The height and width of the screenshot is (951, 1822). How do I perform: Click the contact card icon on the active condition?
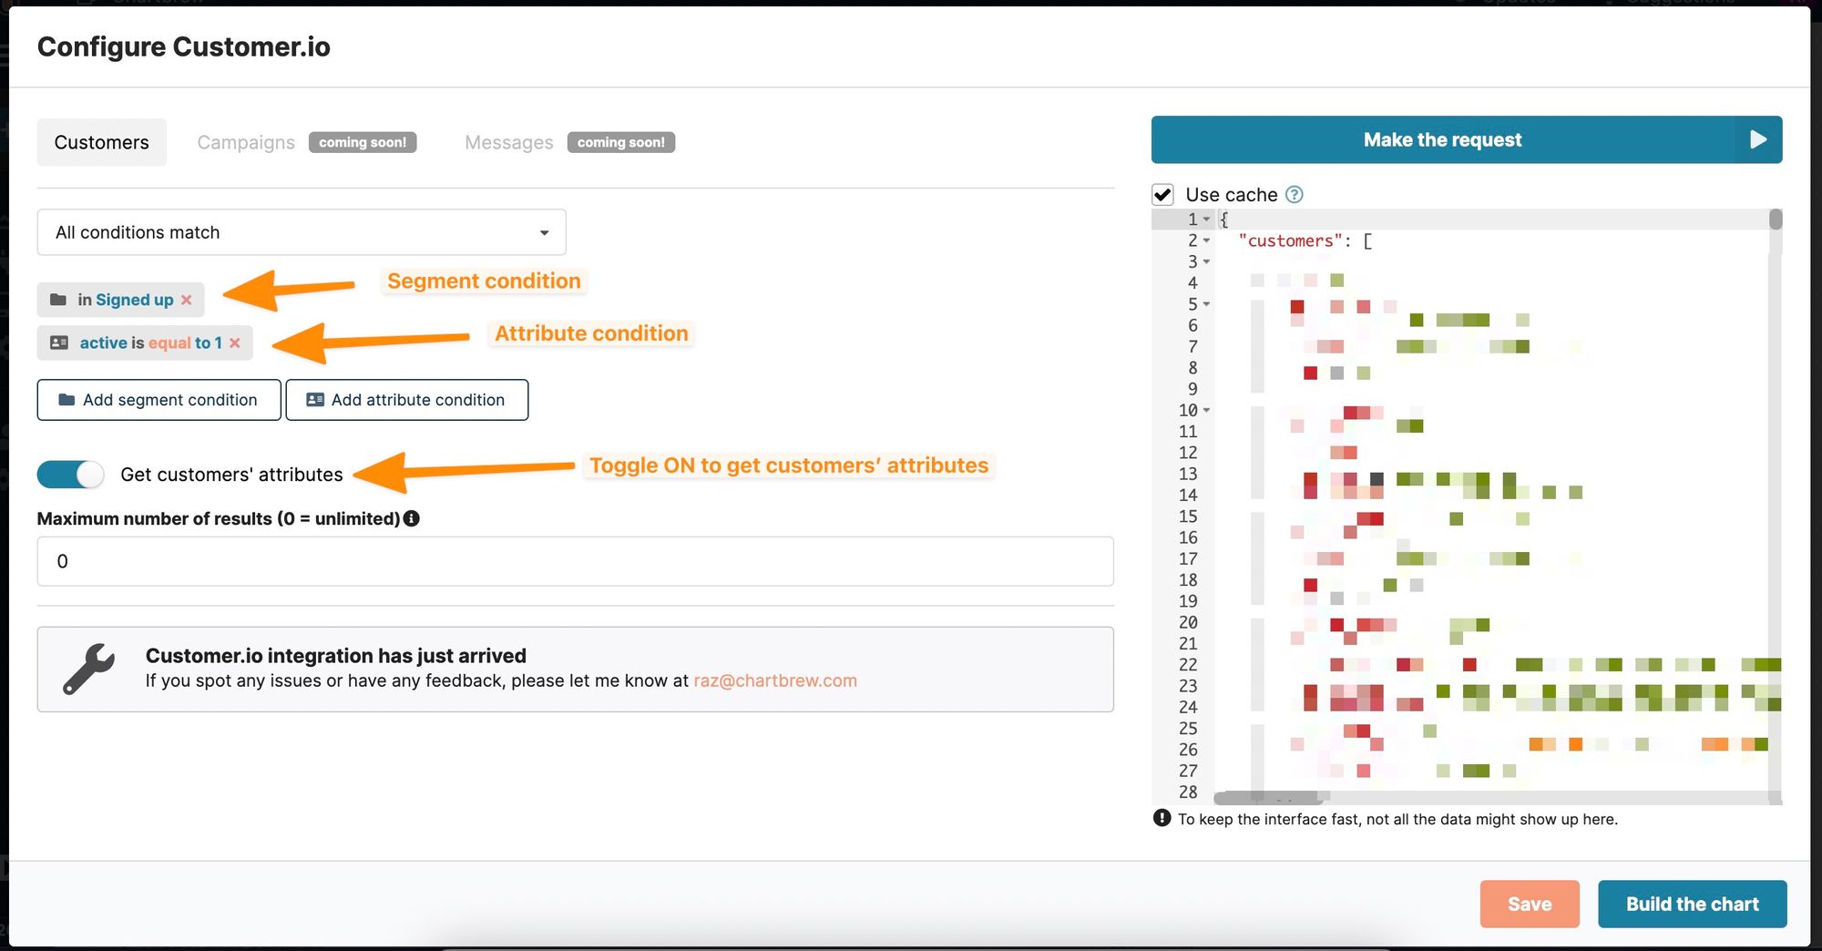tap(58, 343)
